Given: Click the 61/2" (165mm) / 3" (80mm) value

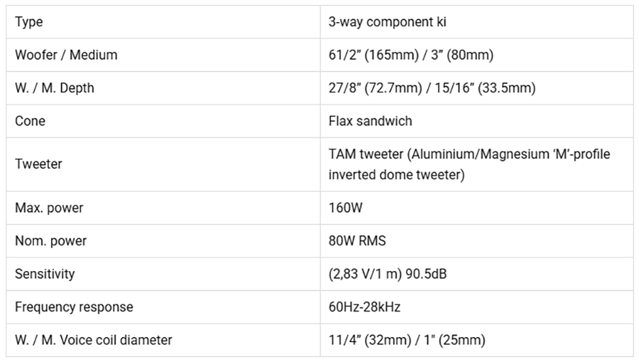Looking at the screenshot, I should tap(410, 55).
